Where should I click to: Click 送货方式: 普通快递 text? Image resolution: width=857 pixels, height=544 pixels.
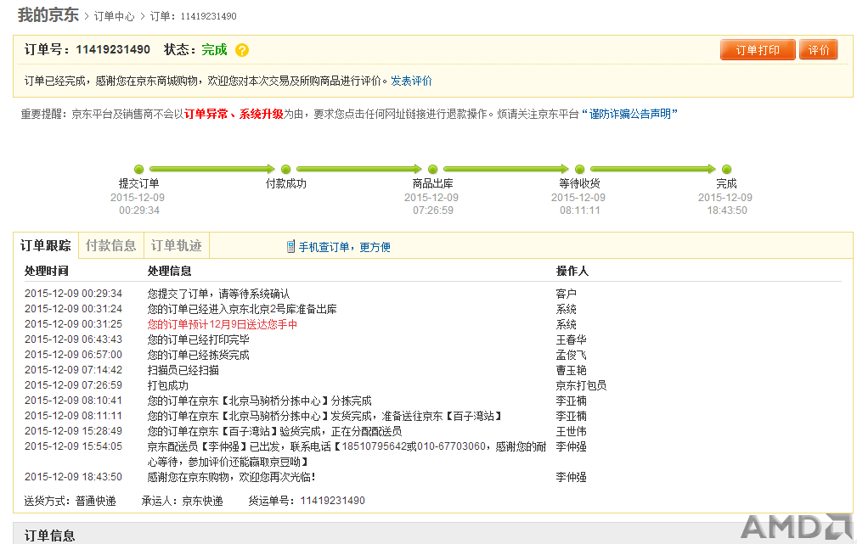point(70,501)
